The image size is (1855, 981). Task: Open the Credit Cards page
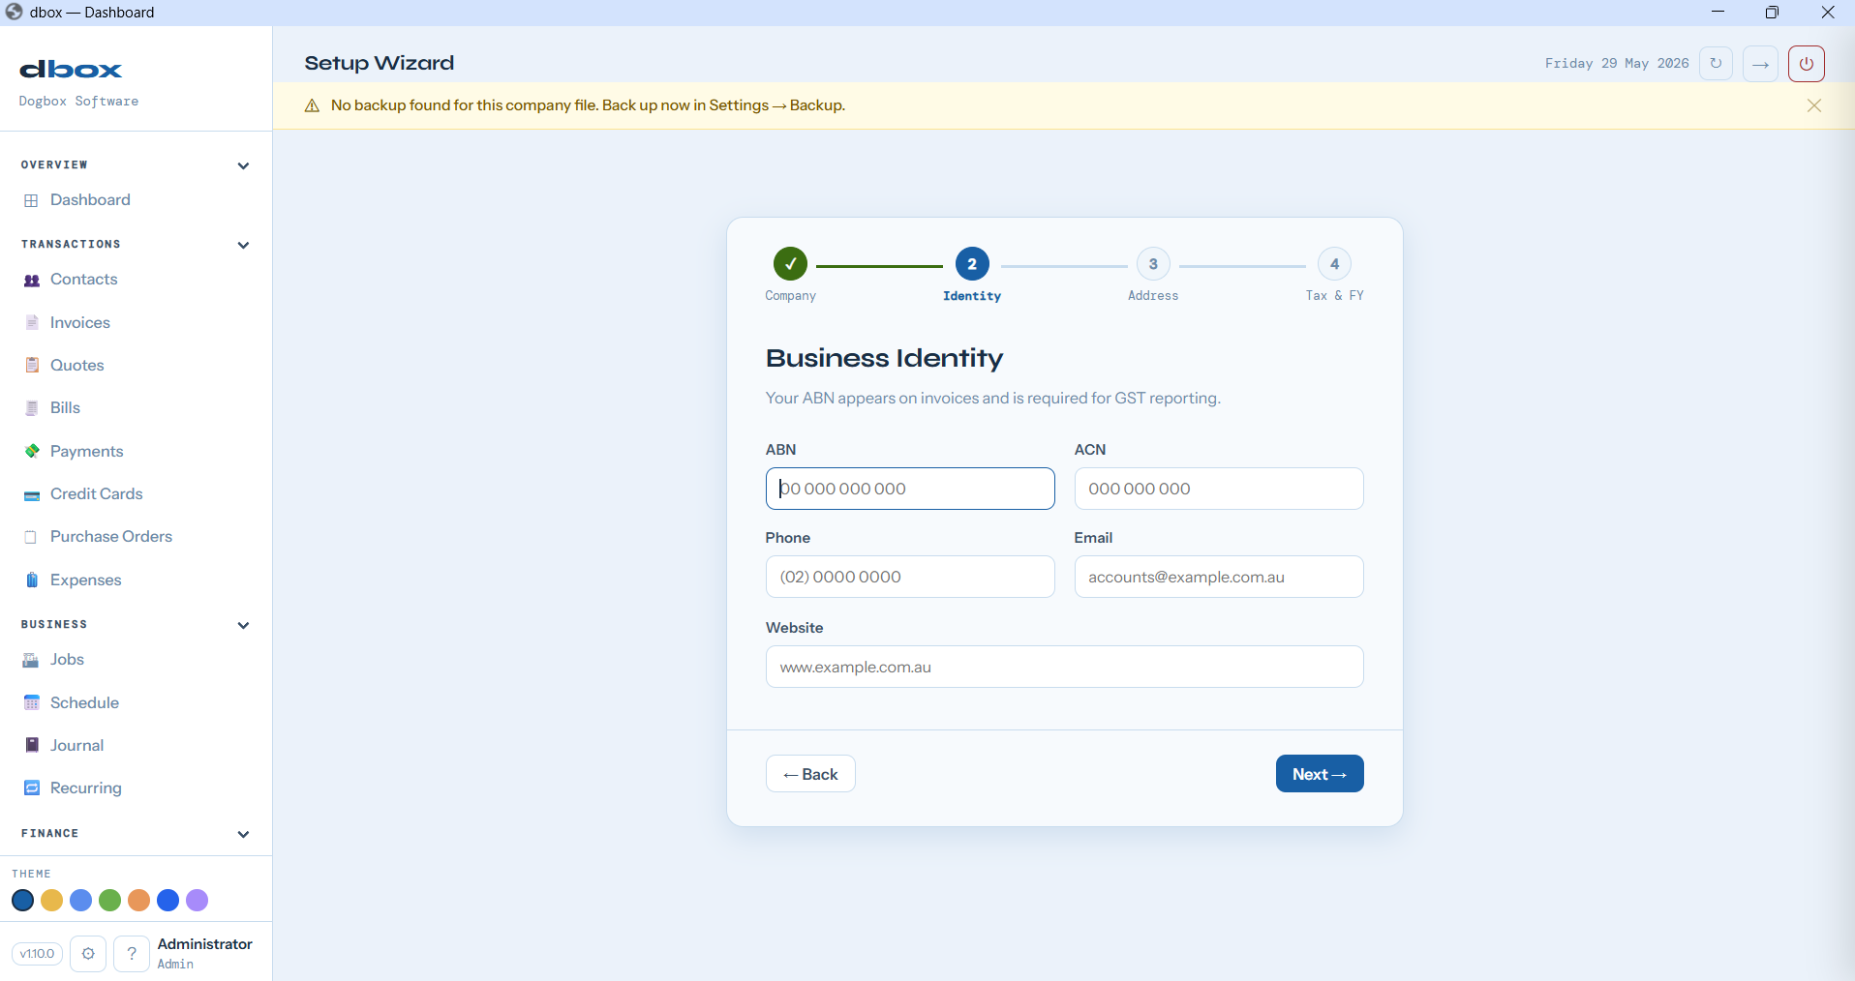point(97,494)
